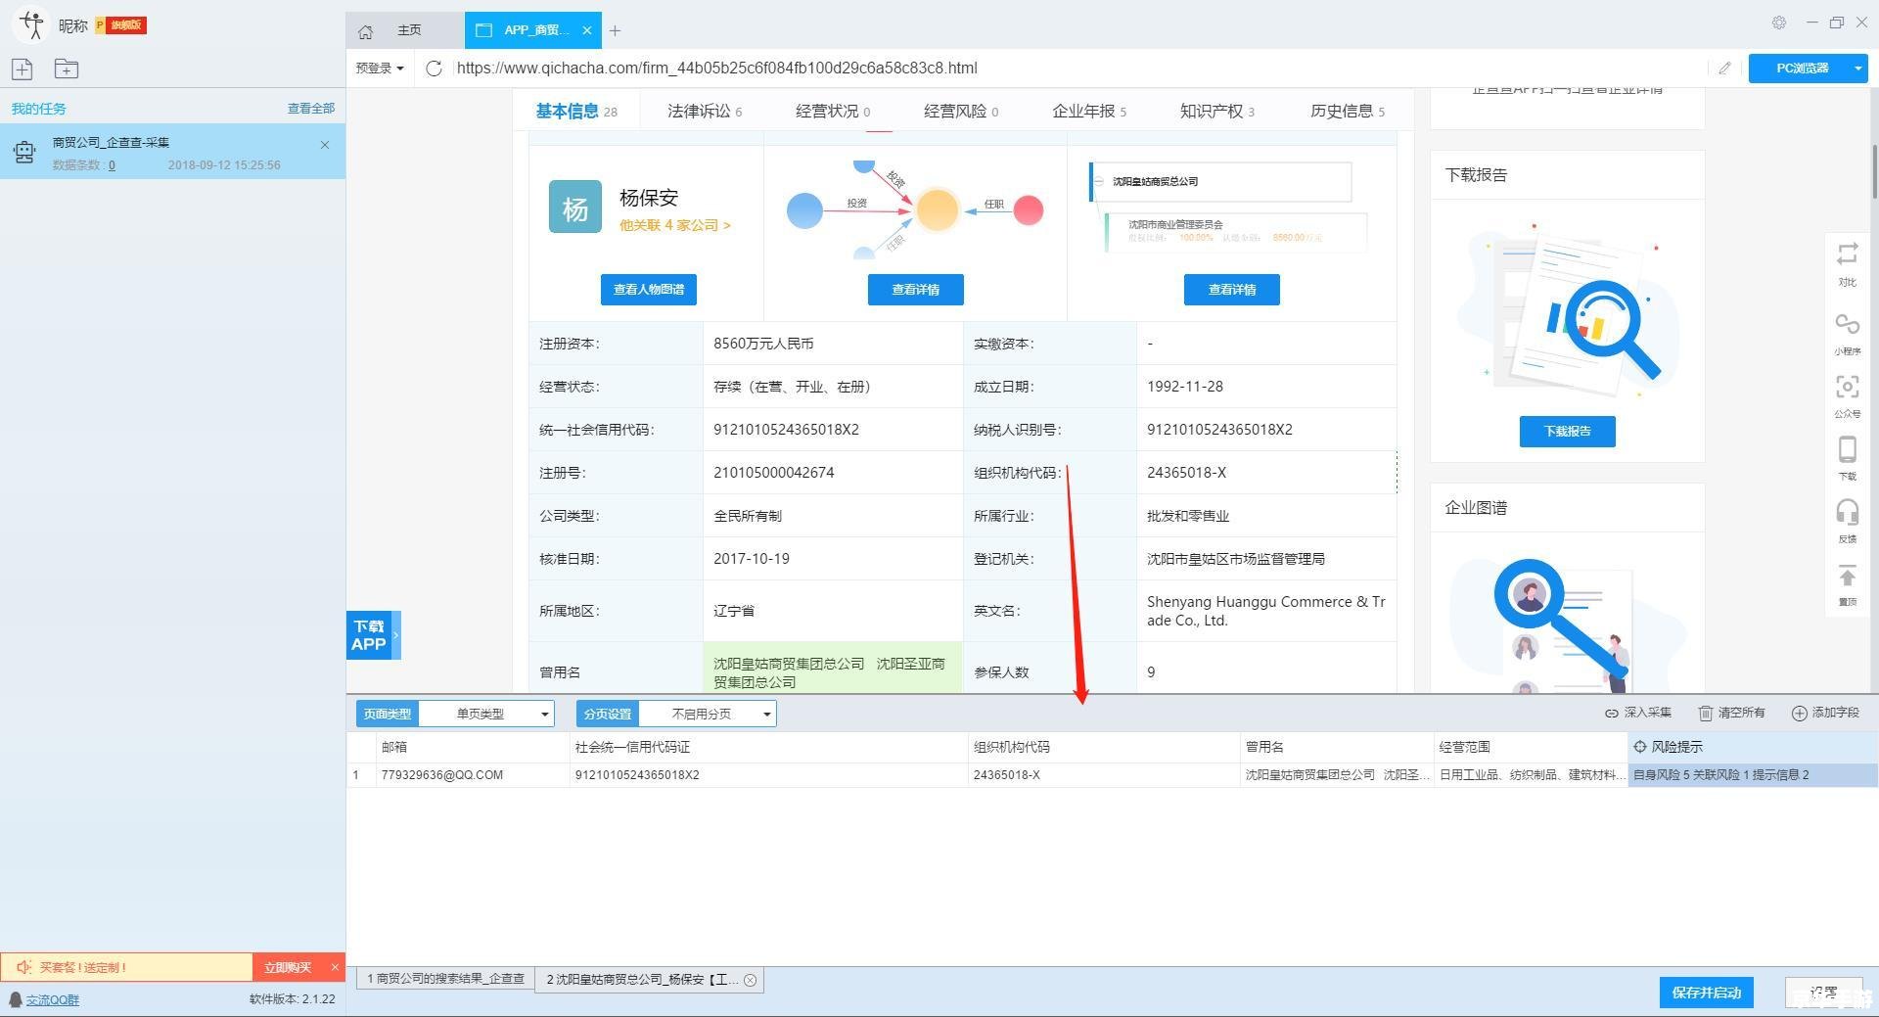This screenshot has width=1879, height=1017.
Task: Click 深入采集 link icon
Action: point(1611,713)
